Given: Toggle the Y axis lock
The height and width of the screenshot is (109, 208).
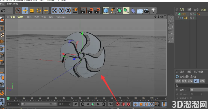Looking at the screenshot, I should pos(61,11).
